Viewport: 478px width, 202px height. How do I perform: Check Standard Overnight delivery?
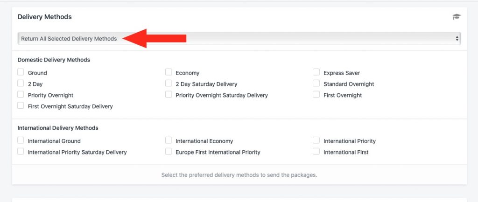pyautogui.click(x=316, y=83)
